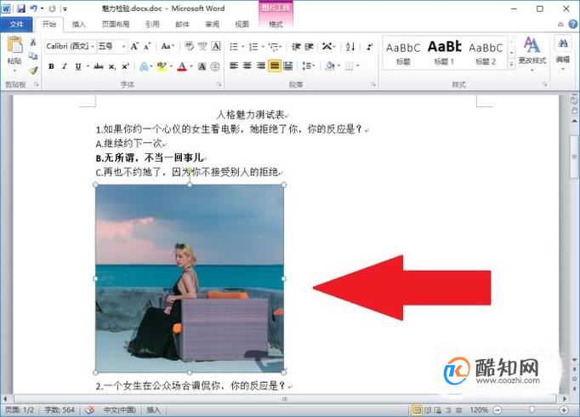Click the Sort (A-Z) icon
Screen dimensions: 580x417
[x=350, y=47]
